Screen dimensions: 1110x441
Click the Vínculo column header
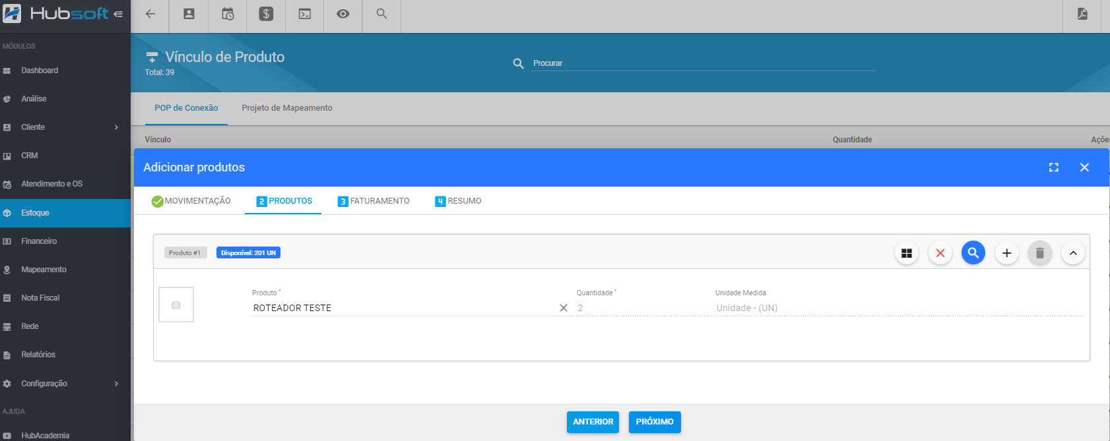[158, 140]
